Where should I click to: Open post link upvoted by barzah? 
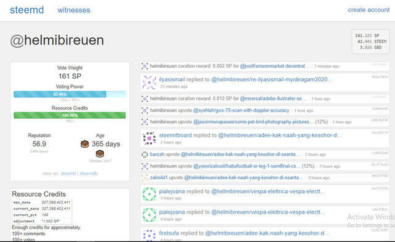tap(240, 155)
